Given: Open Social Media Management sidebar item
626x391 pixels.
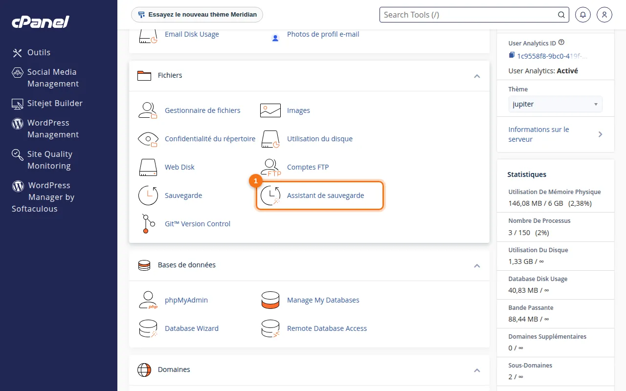Looking at the screenshot, I should 53,78.
